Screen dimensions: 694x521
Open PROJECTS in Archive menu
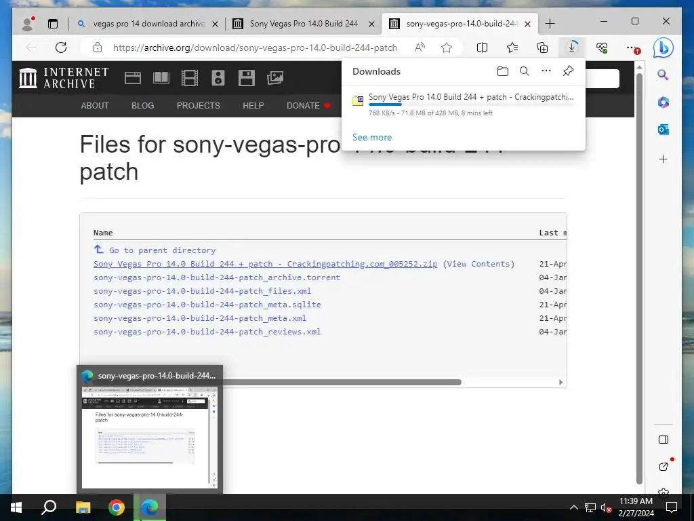click(199, 106)
